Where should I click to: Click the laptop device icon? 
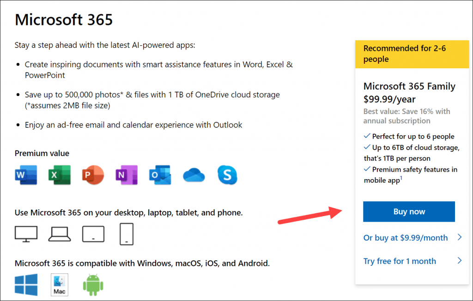(60, 235)
